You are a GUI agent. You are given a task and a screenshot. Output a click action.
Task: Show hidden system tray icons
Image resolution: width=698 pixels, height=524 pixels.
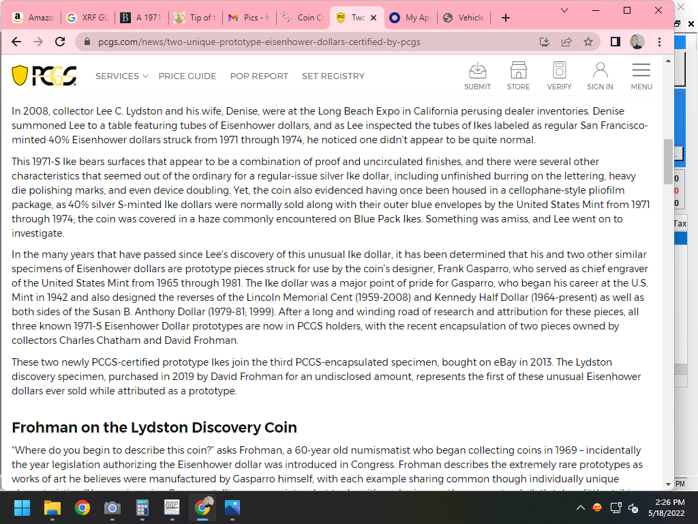click(x=581, y=508)
